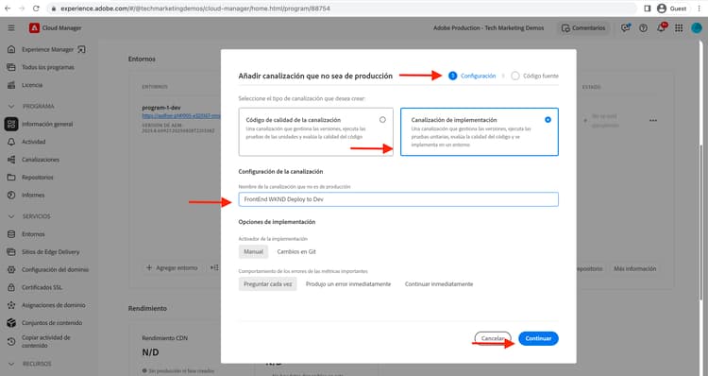Open Licencia in the sidebar
Image resolution: width=708 pixels, height=376 pixels.
[32, 85]
